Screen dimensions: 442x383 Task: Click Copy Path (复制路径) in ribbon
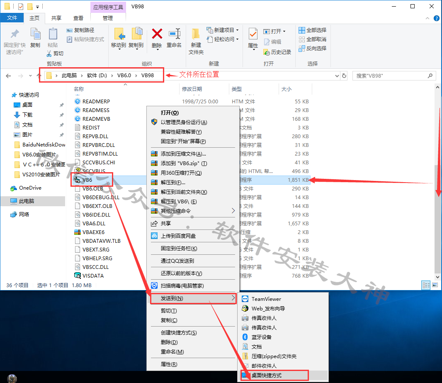click(80, 30)
